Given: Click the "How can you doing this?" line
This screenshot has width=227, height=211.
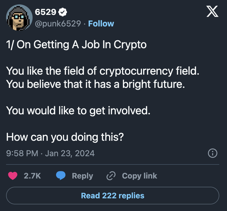Looking at the screenshot, I should [x=65, y=137].
